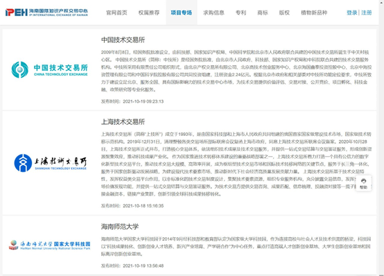Go to the 商标 section
384x276 pixels.
pyautogui.click(x=263, y=12)
